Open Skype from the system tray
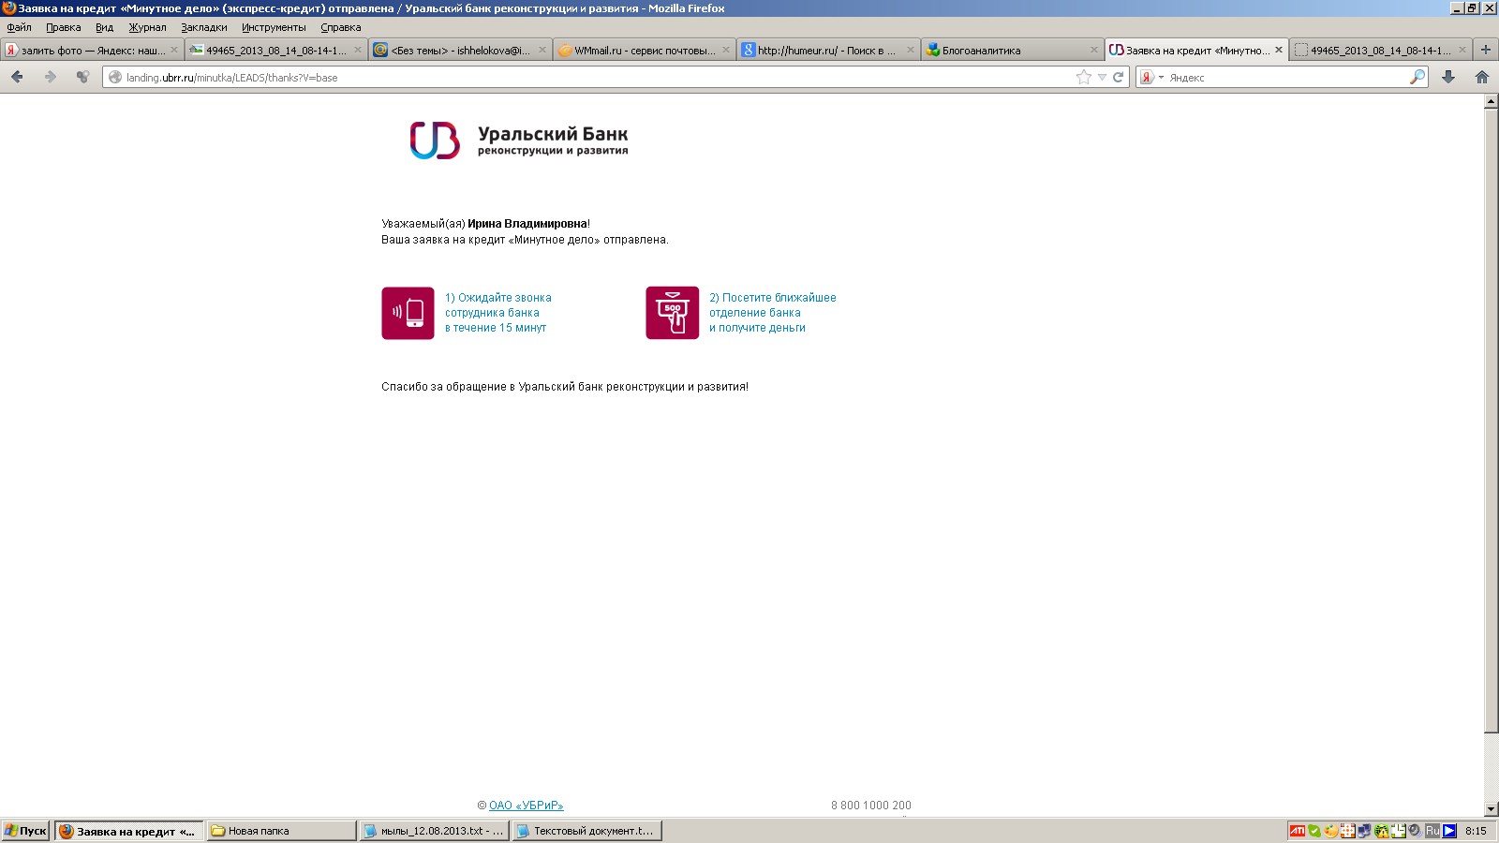The height and width of the screenshot is (843, 1499). (x=1314, y=831)
